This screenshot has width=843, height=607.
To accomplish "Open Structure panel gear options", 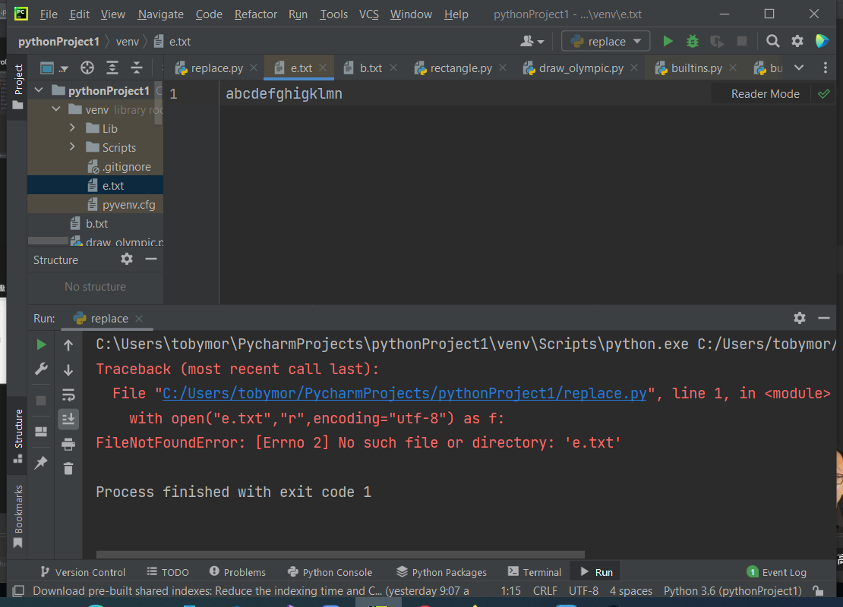I will (x=127, y=259).
